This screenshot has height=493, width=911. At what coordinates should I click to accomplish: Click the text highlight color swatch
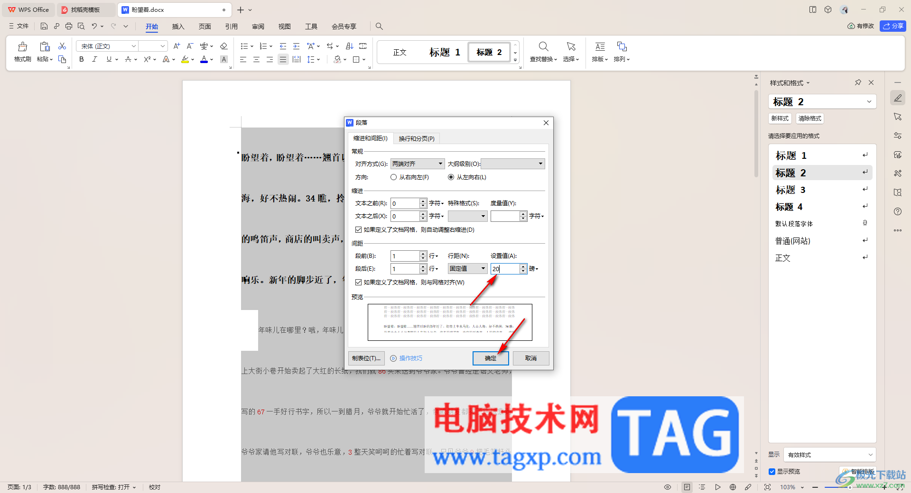pos(185,59)
